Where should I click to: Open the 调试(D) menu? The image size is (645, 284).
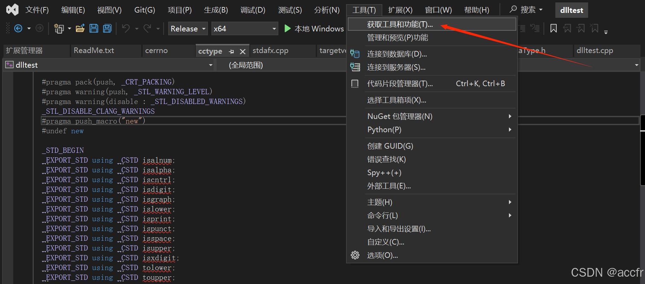[x=253, y=10]
